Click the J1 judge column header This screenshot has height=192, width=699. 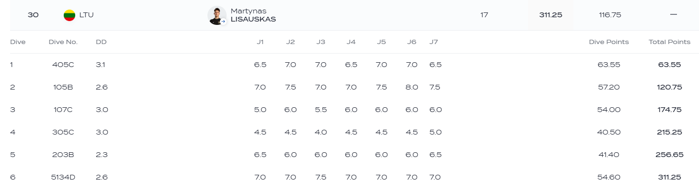(x=260, y=42)
